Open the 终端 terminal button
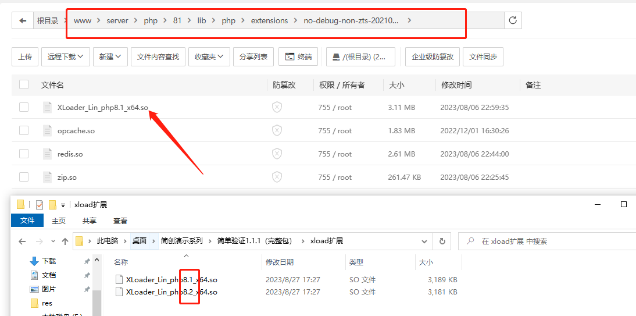The image size is (636, 316). [299, 56]
